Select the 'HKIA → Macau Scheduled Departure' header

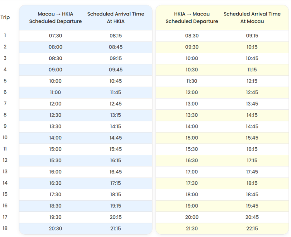click(192, 17)
